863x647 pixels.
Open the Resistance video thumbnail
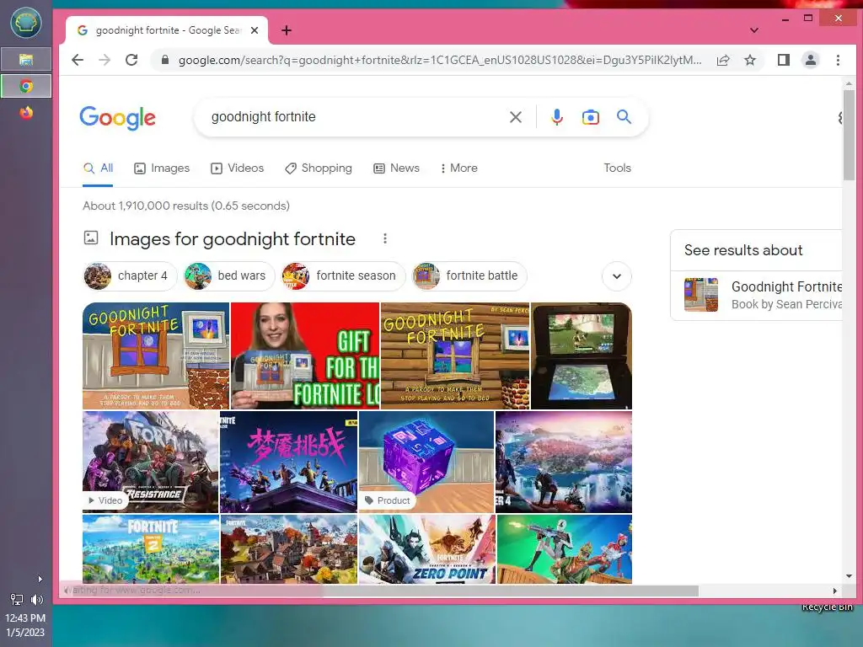[x=150, y=463]
